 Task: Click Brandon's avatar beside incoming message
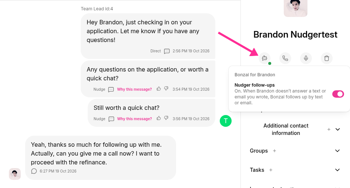click(15, 174)
